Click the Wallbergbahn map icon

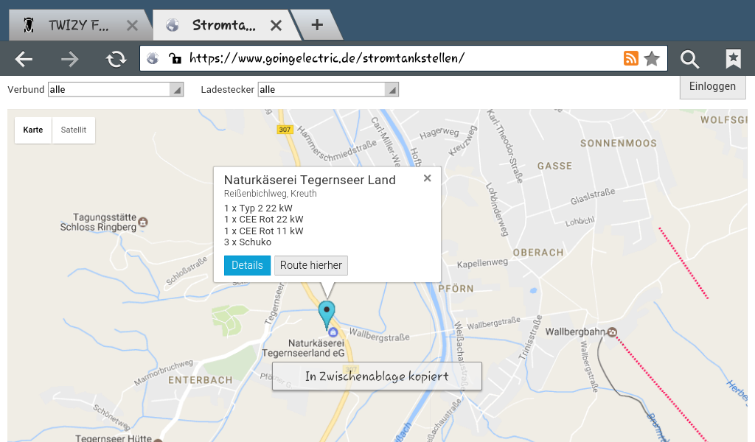click(612, 332)
